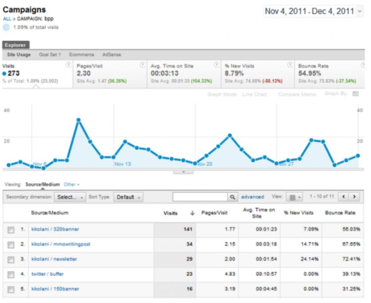
Task: Open help for % New Visits metric
Action: click(290, 65)
